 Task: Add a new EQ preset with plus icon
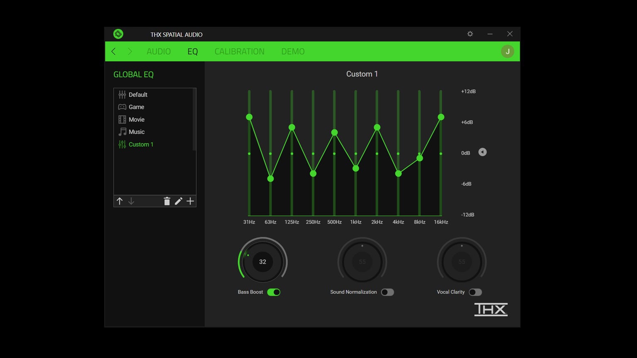pyautogui.click(x=190, y=201)
